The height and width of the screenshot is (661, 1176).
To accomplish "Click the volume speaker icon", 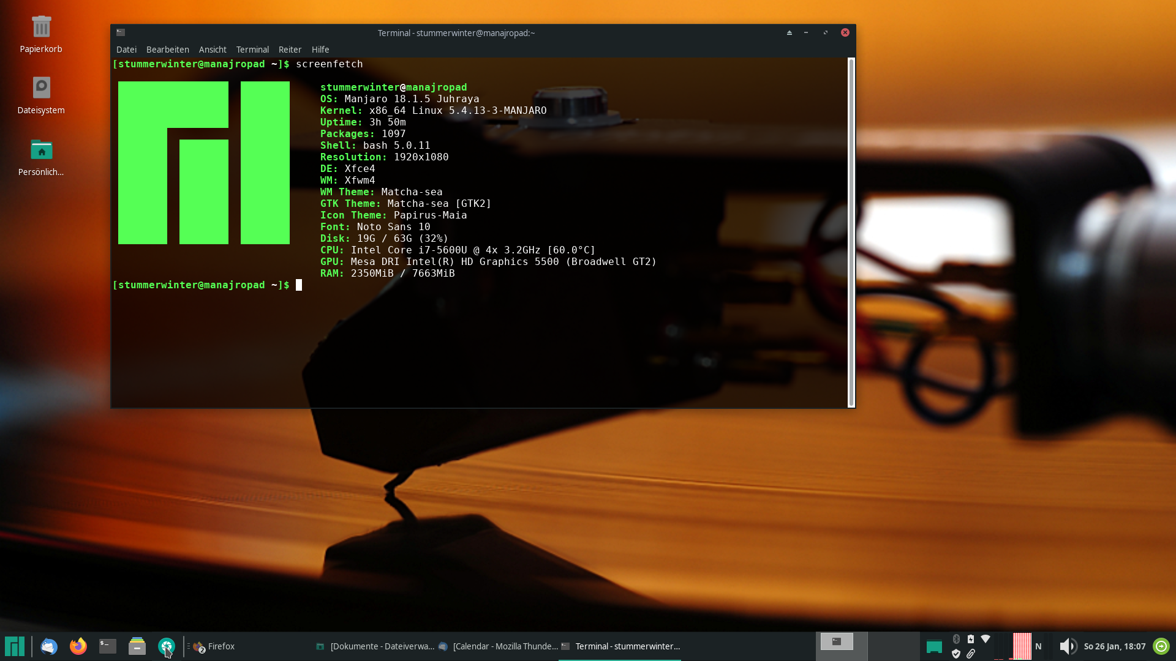I will tap(1068, 646).
